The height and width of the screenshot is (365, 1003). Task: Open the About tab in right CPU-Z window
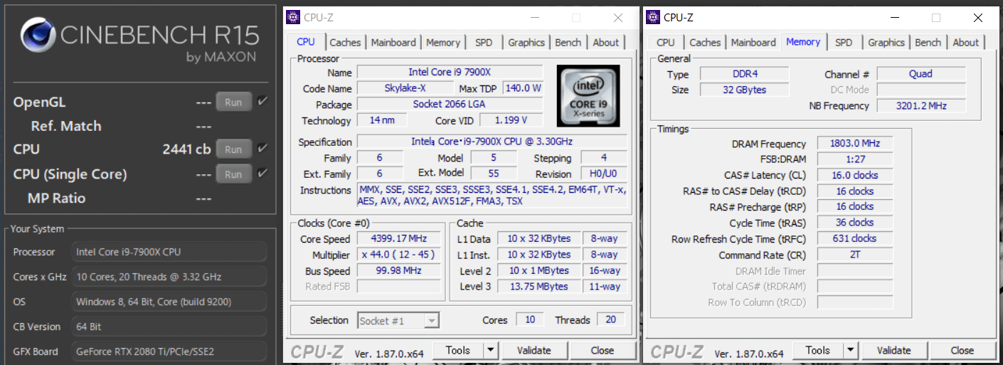pyautogui.click(x=966, y=43)
